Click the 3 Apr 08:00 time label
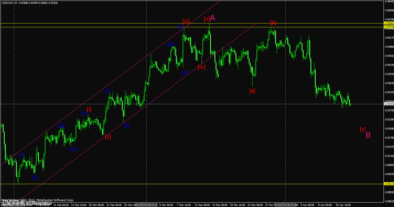Image resolution: width=394 pixels, height=207 pixels. pyautogui.click(x=307, y=205)
